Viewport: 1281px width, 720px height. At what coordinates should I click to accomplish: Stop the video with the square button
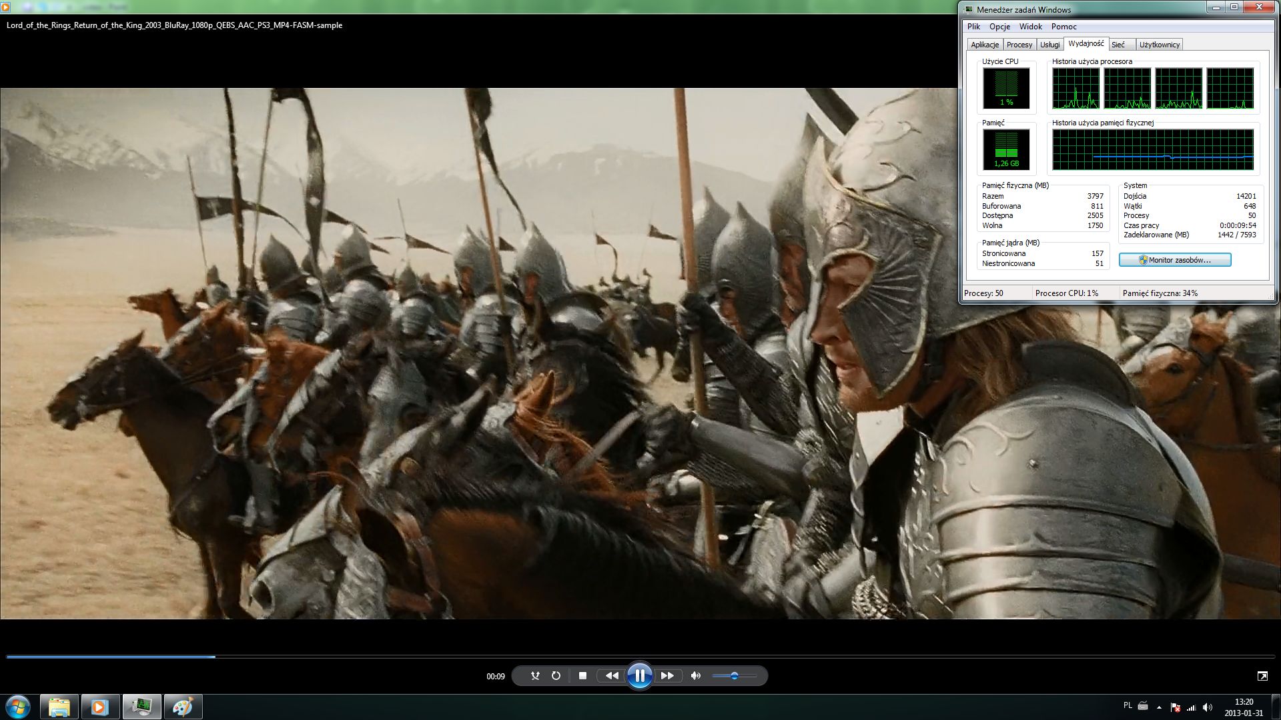click(582, 676)
